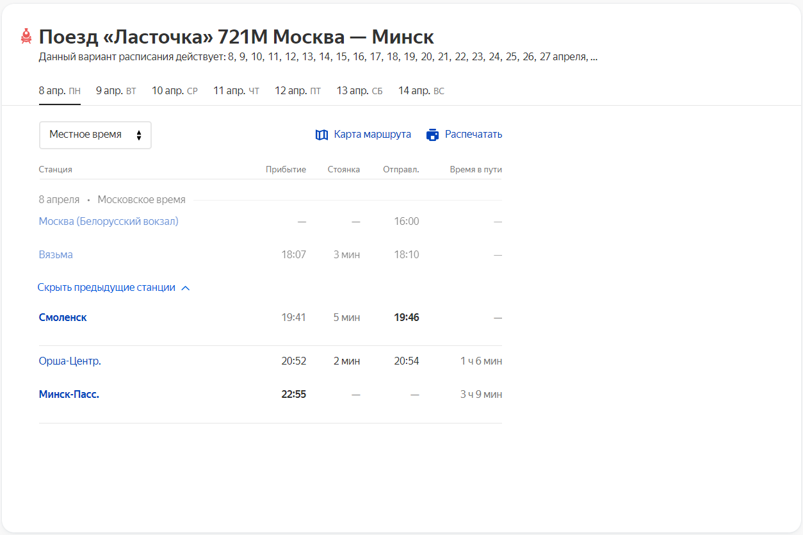Expand the timezone selection combo box
This screenshot has height=535, width=803.
pyautogui.click(x=95, y=135)
